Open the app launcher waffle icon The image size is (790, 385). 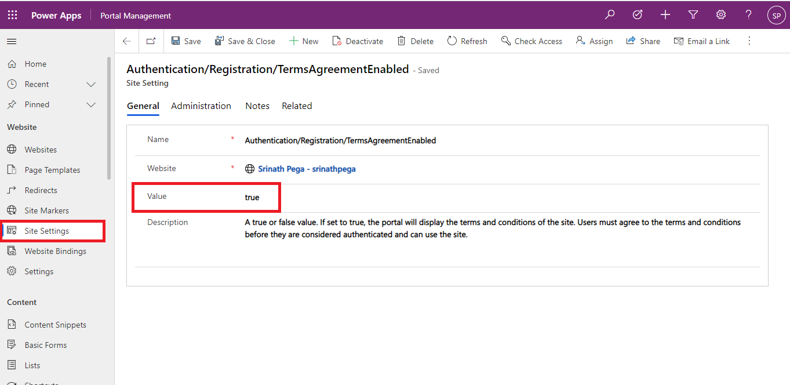click(x=12, y=15)
